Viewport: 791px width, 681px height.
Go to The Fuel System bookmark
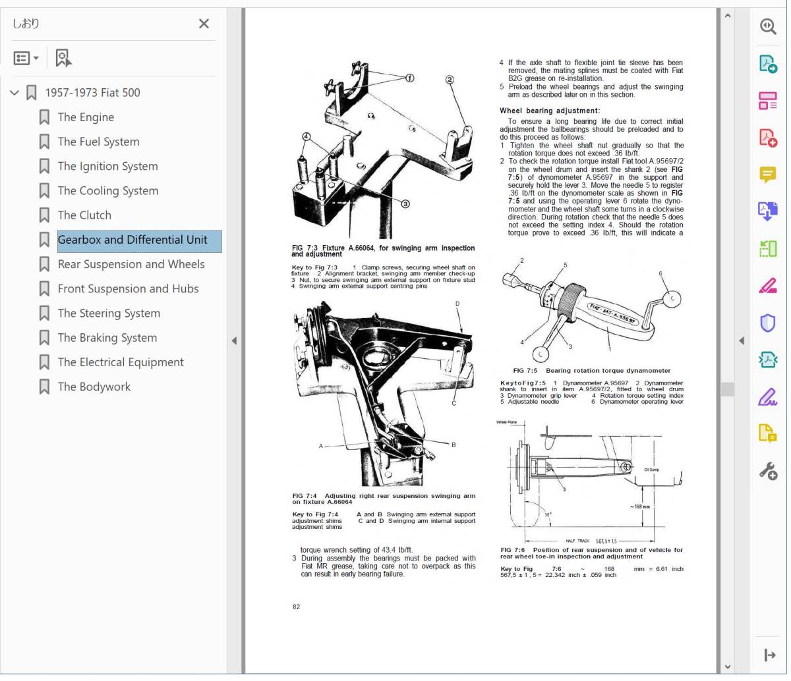point(98,142)
